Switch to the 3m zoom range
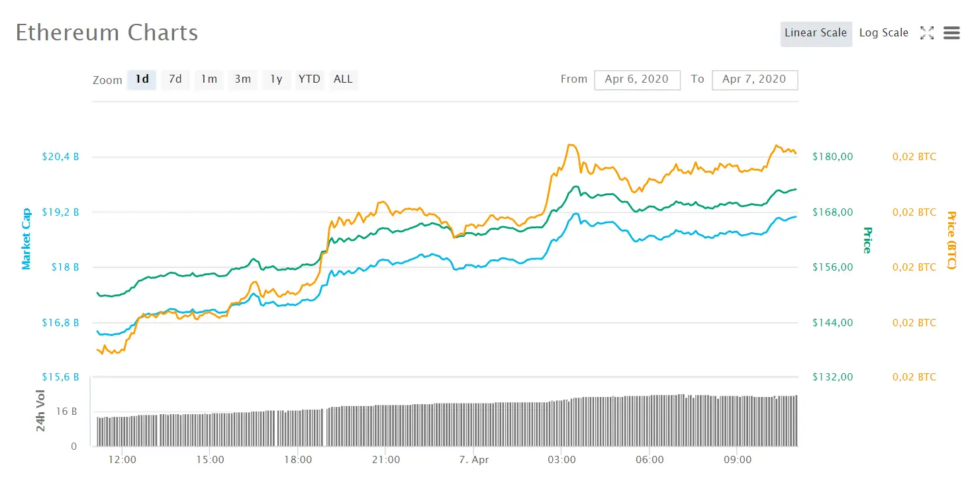Screen dimensions: 964x477 point(242,79)
